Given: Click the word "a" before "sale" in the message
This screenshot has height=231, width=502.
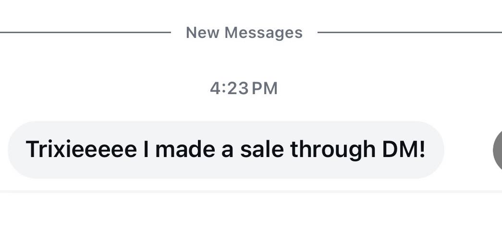Looking at the screenshot, I should click(x=227, y=150).
